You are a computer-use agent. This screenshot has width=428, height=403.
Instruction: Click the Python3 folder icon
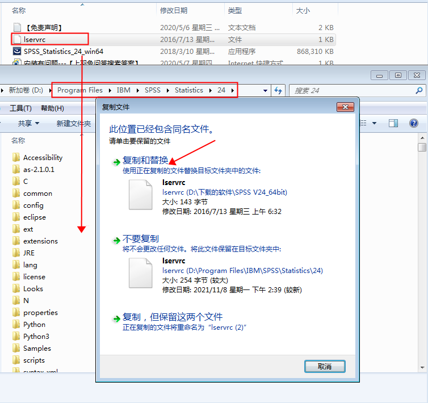(x=16, y=336)
